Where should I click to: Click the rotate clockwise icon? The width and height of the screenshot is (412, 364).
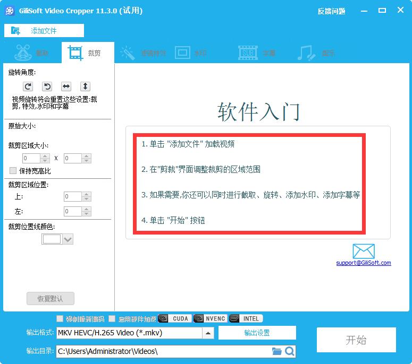[28, 86]
